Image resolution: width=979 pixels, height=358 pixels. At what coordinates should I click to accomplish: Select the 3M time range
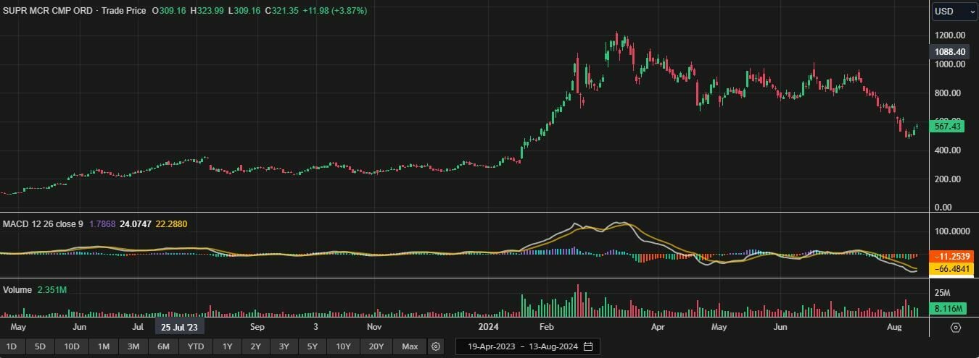point(133,346)
